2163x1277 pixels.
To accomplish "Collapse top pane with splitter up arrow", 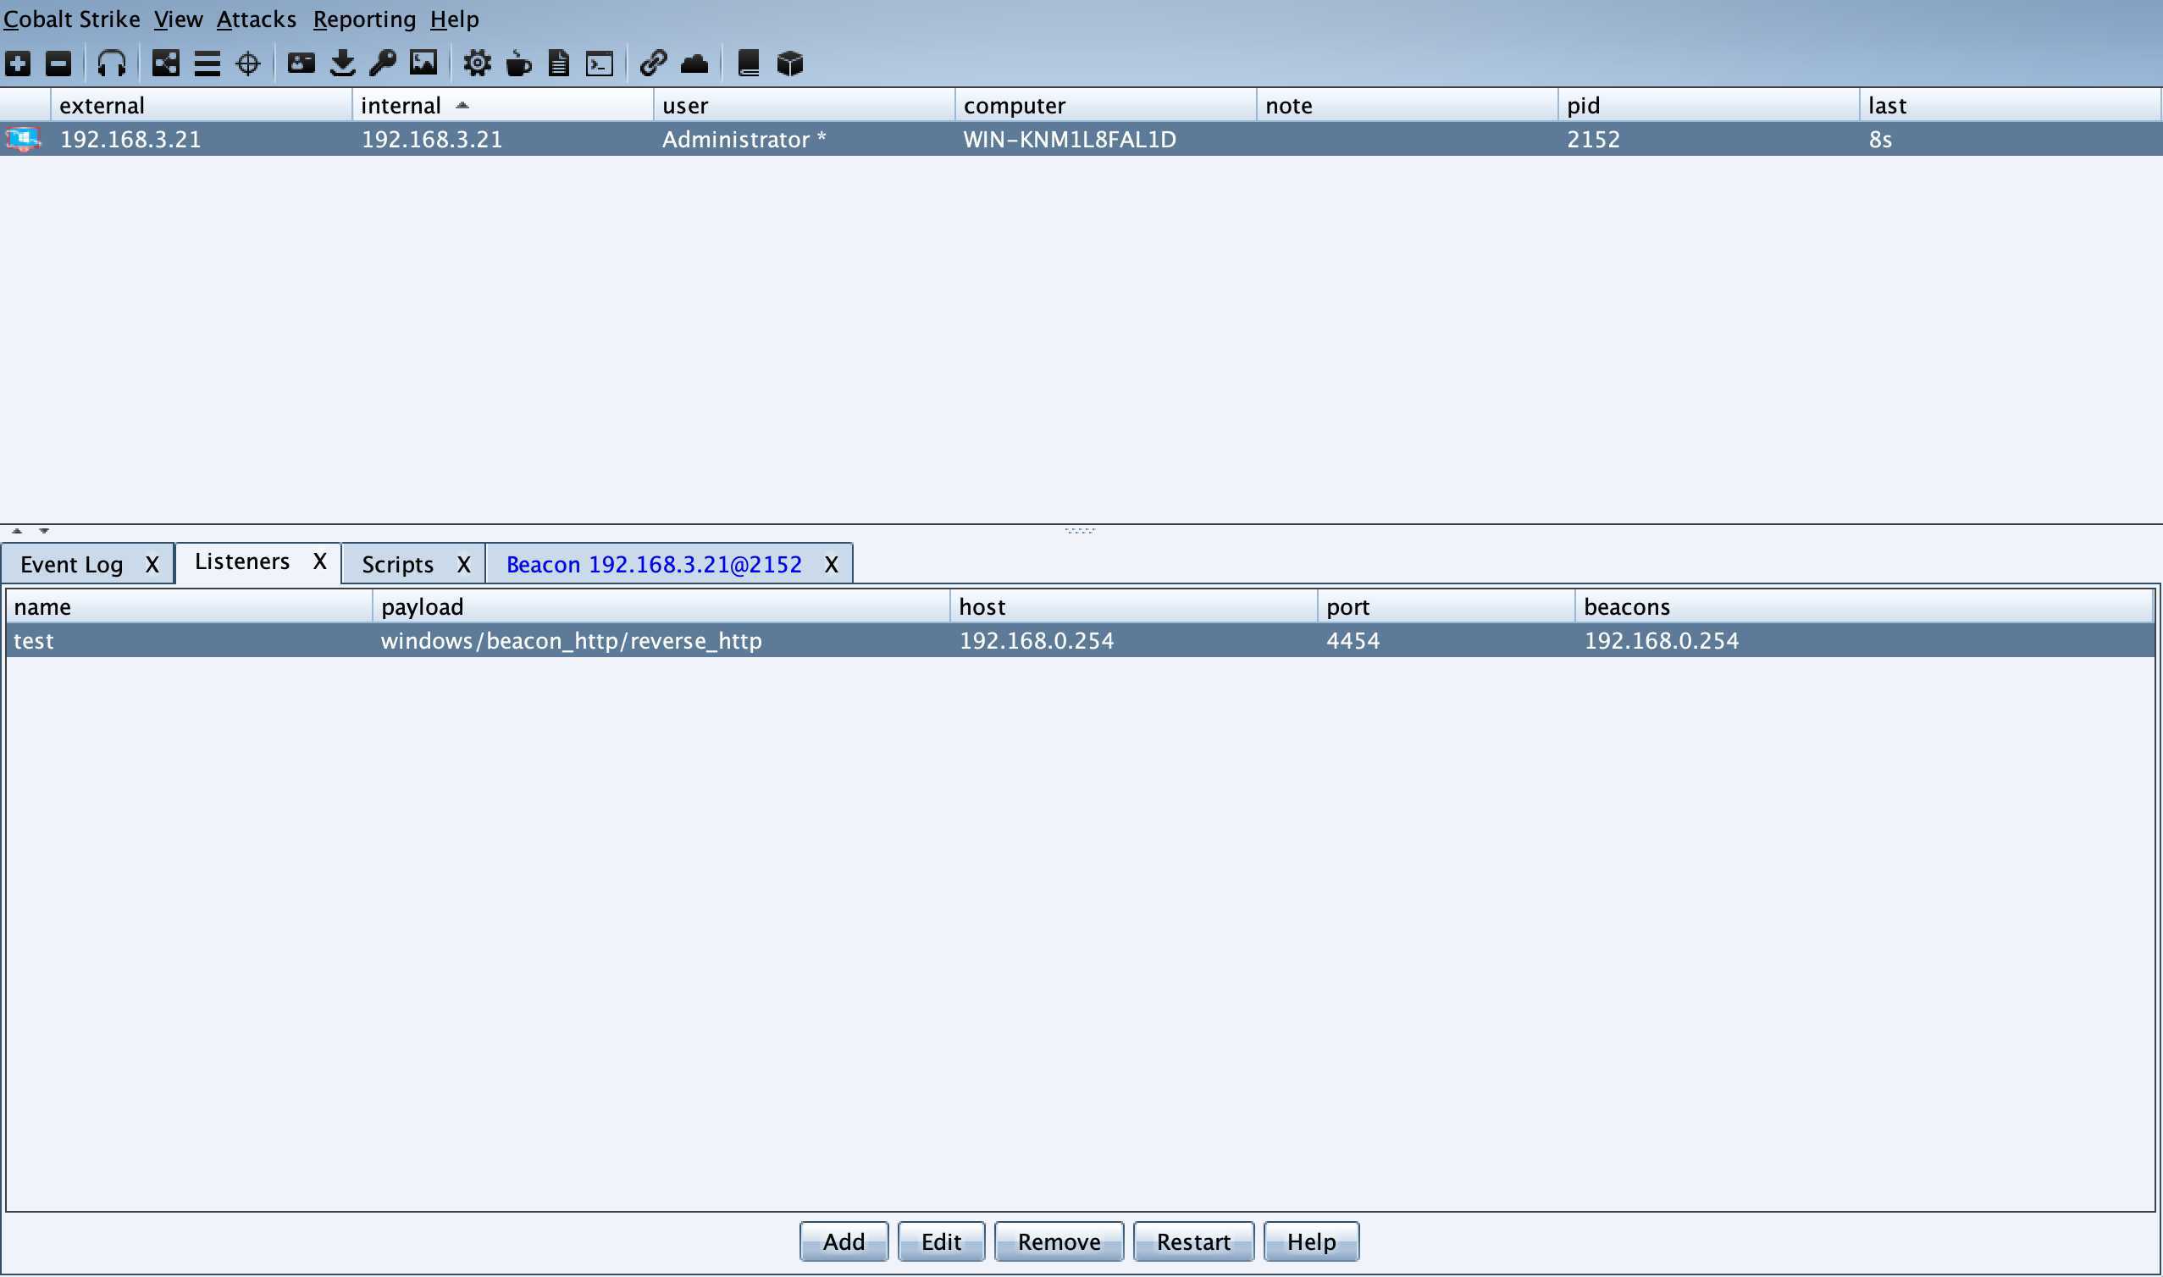I will click(17, 532).
